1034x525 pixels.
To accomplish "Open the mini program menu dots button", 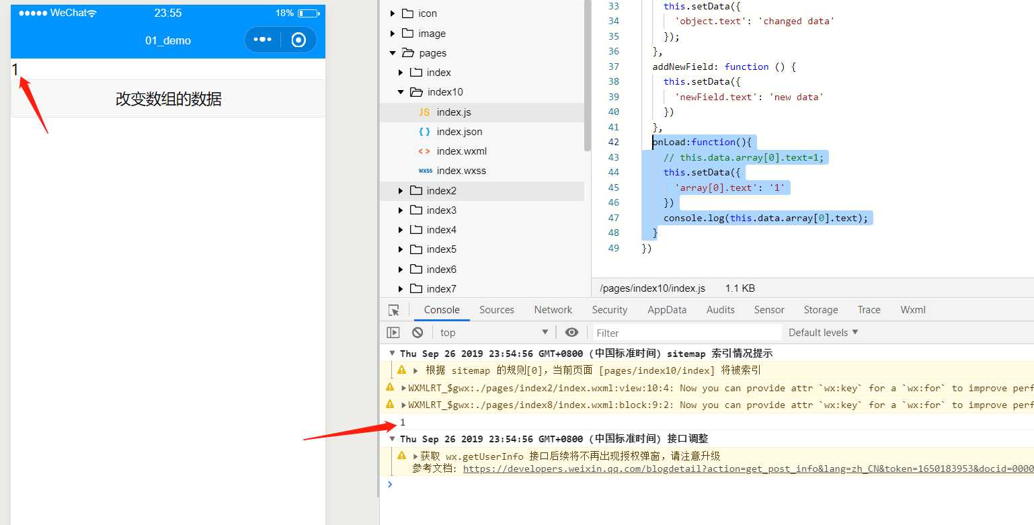I will click(262, 40).
